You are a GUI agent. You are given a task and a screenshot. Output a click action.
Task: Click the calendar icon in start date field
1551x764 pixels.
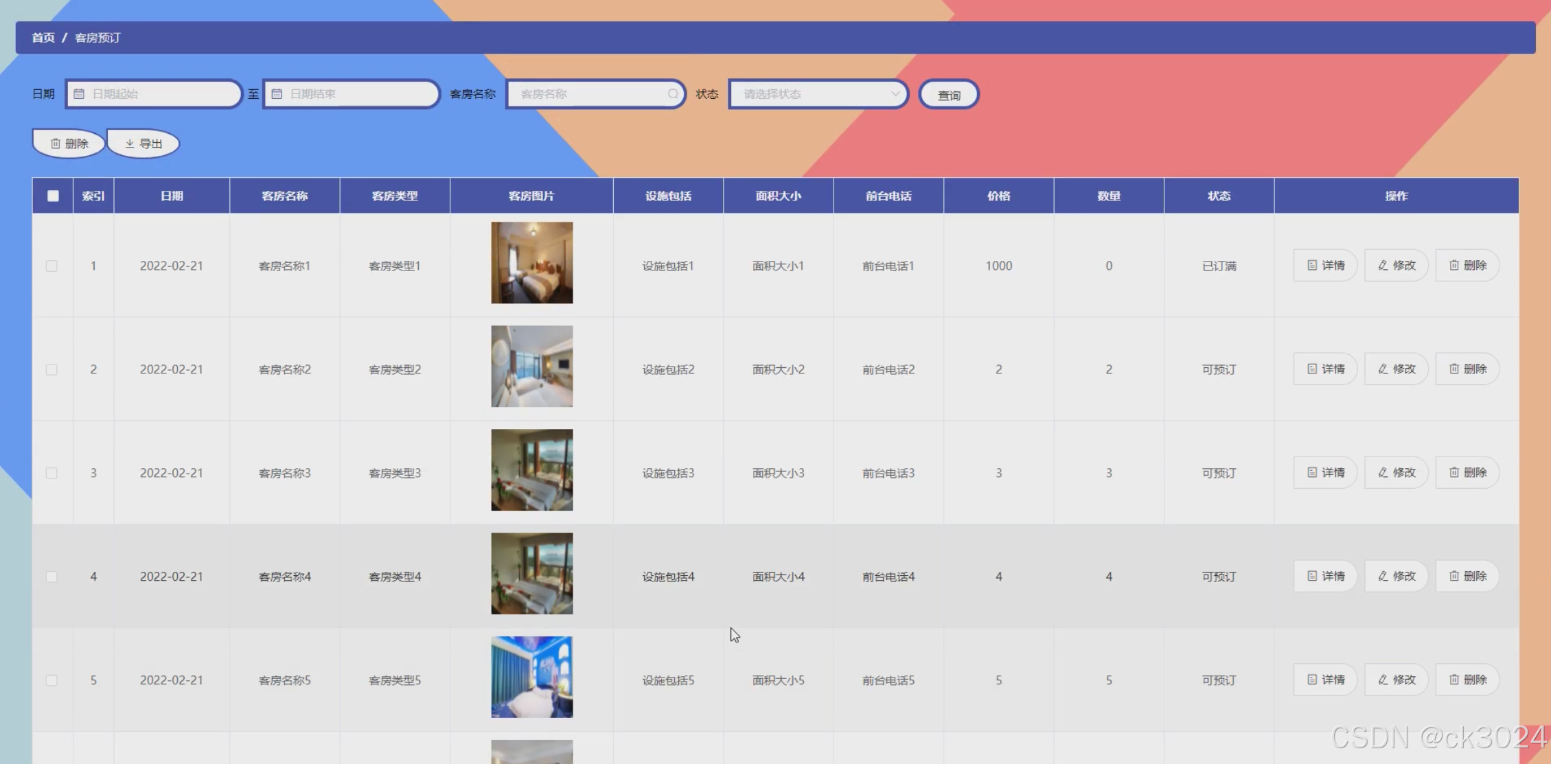pyautogui.click(x=79, y=94)
